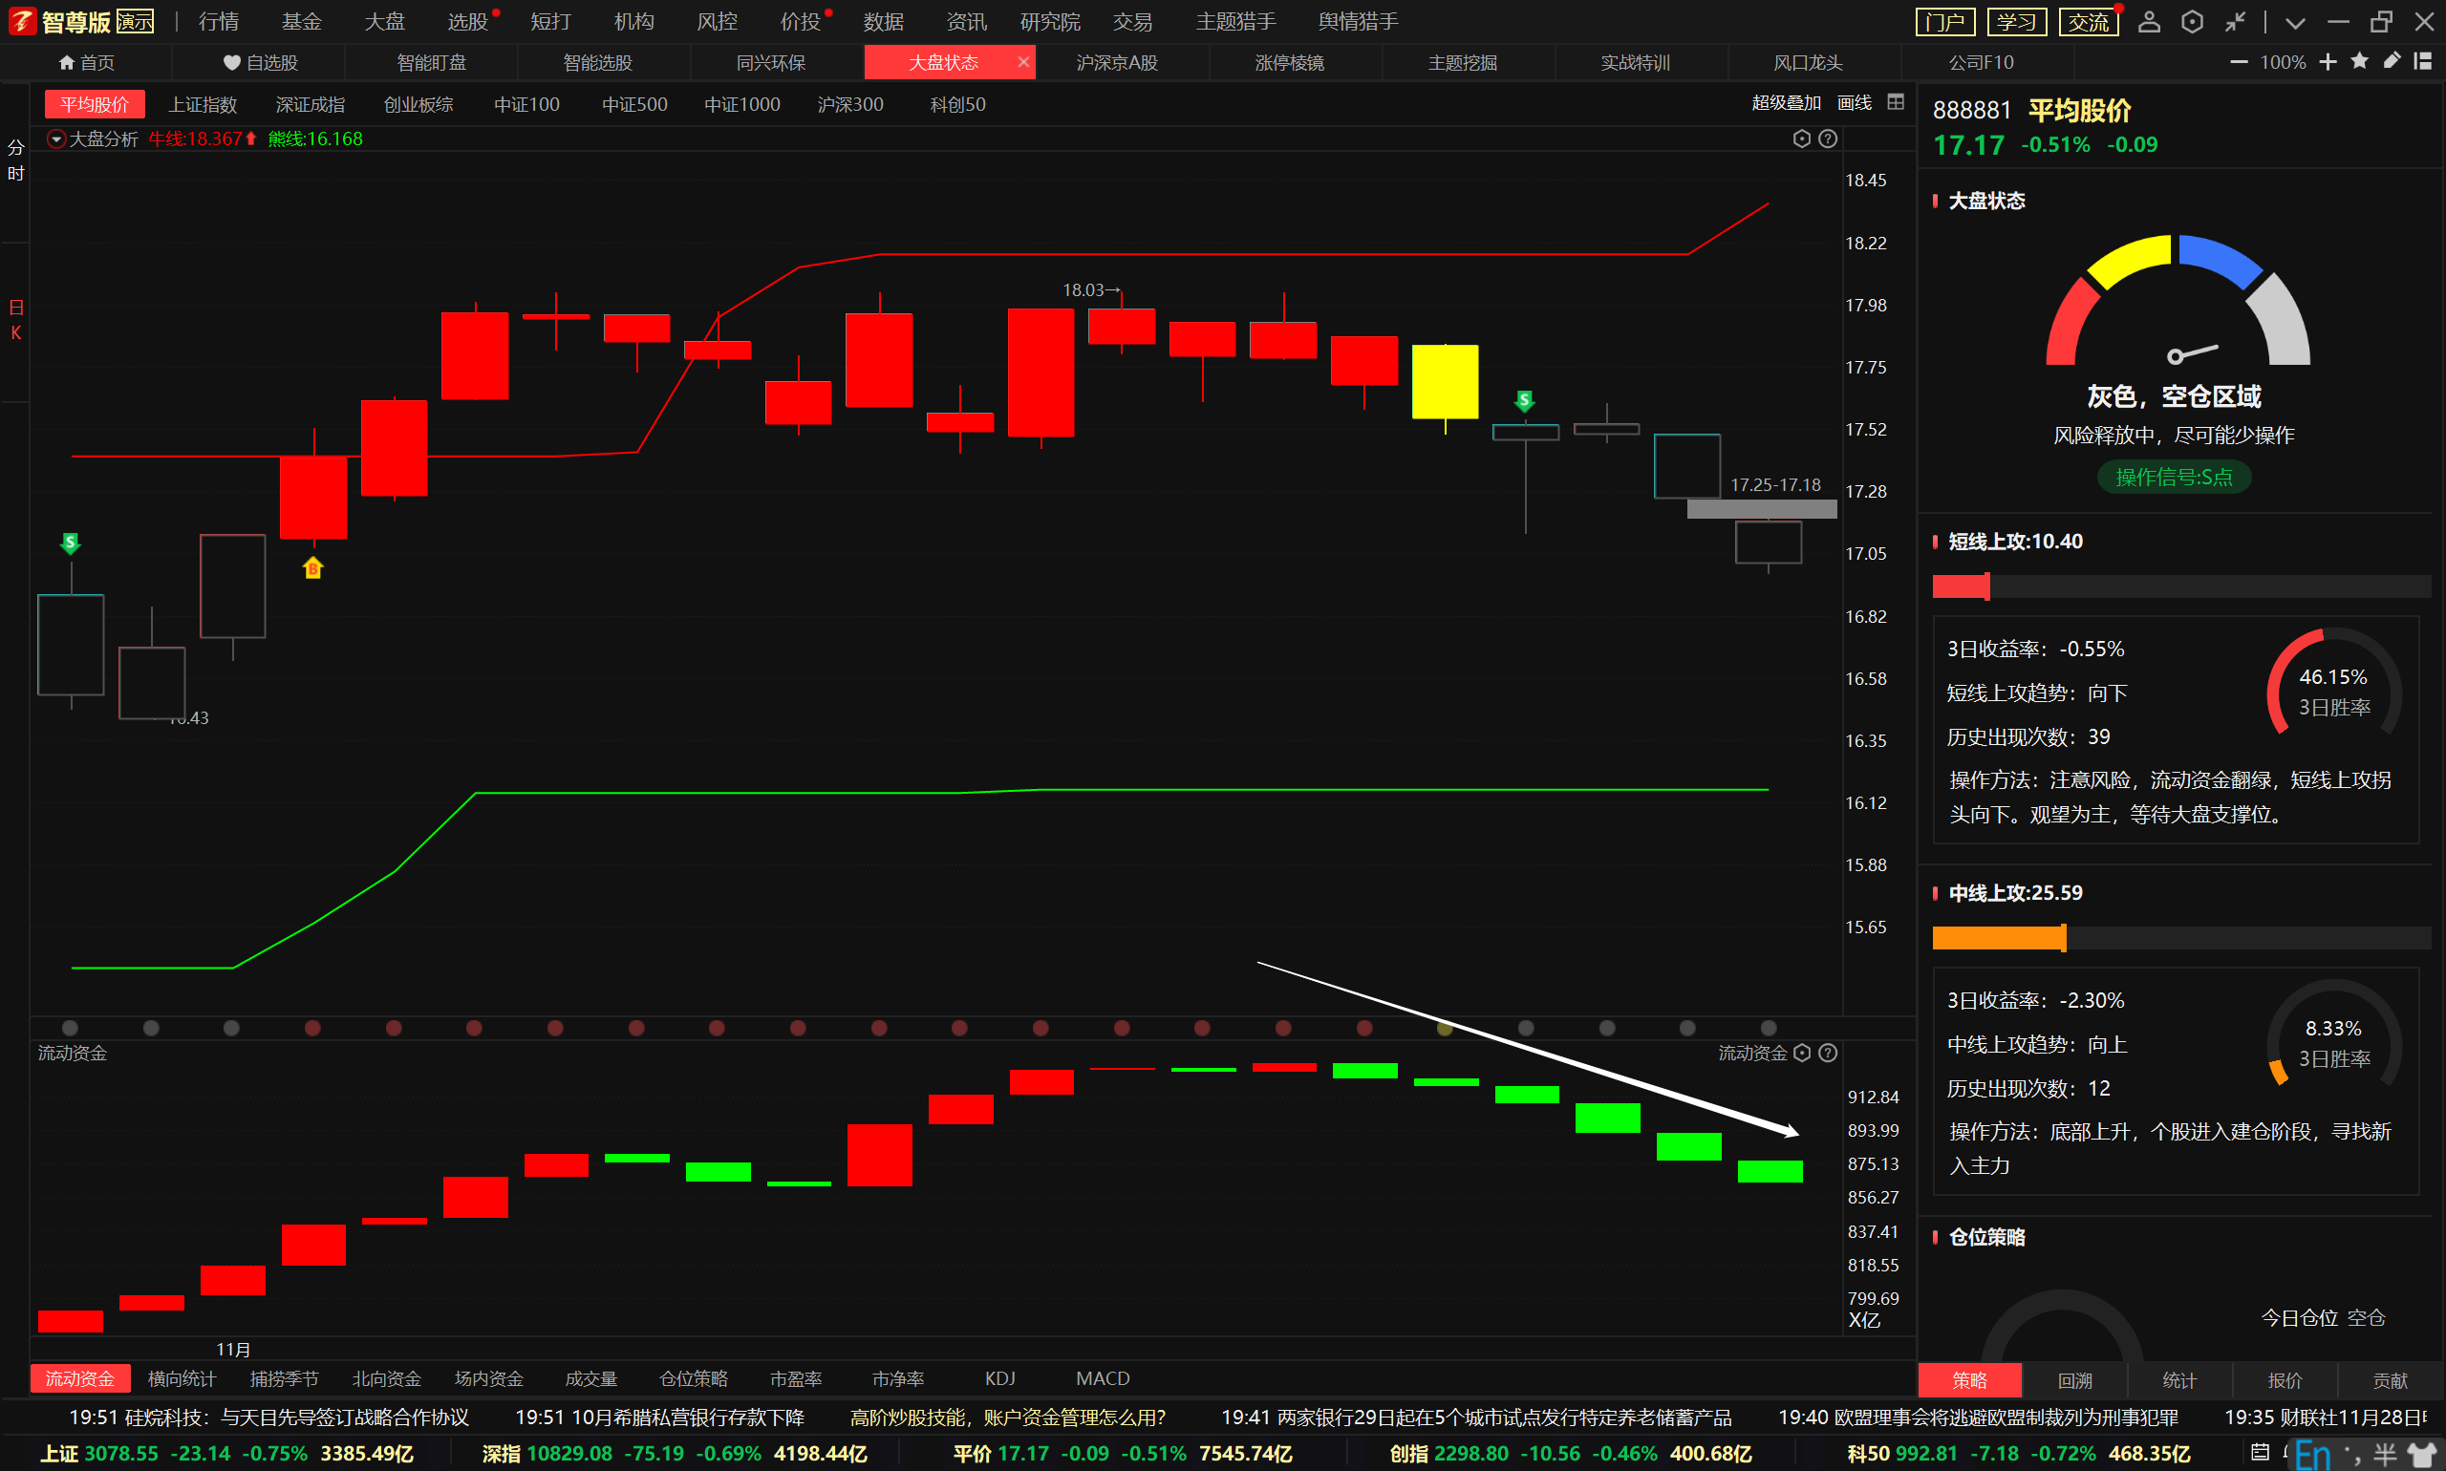This screenshot has width=2446, height=1471.
Task: Select MACD indicator tab
Action: [1103, 1378]
